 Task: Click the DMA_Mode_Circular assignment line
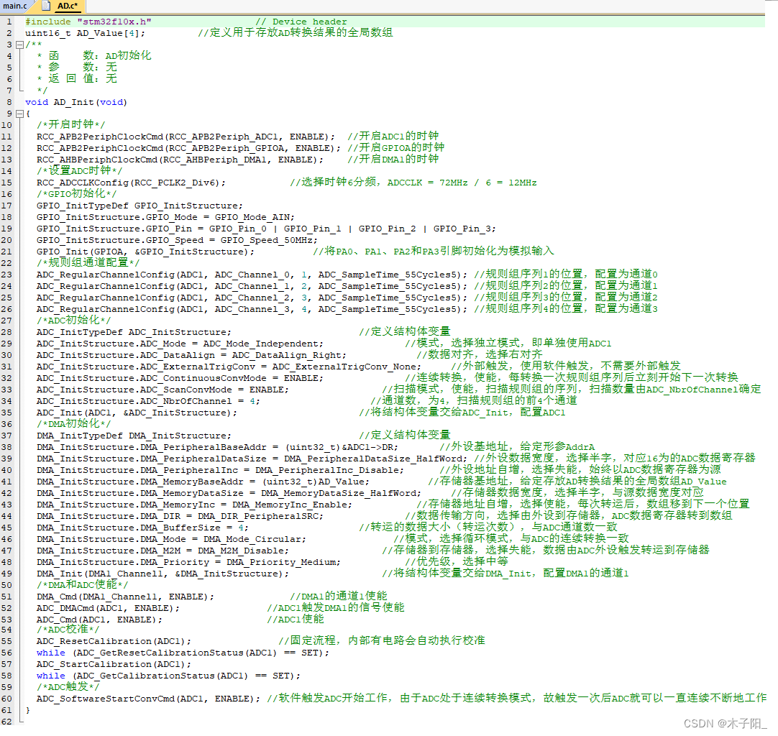pyautogui.click(x=171, y=539)
